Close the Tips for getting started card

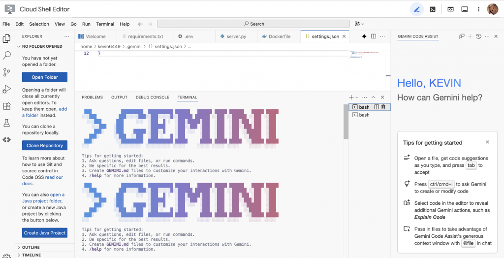click(x=488, y=142)
